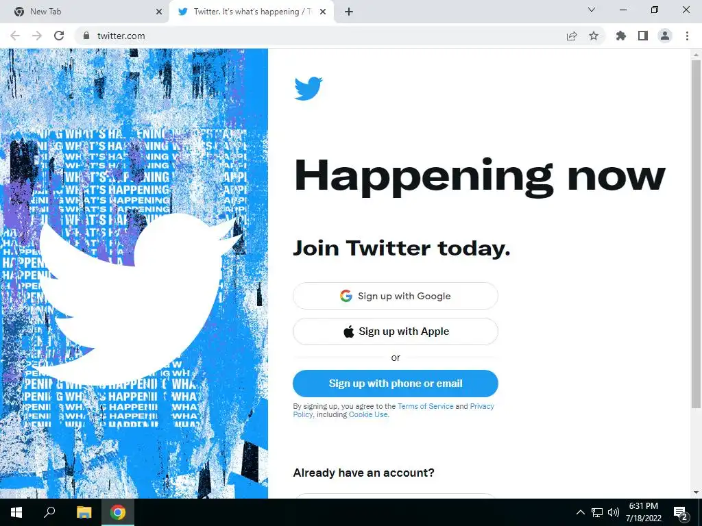This screenshot has height=526, width=702.
Task: Open a new tab with plus button
Action: click(349, 12)
